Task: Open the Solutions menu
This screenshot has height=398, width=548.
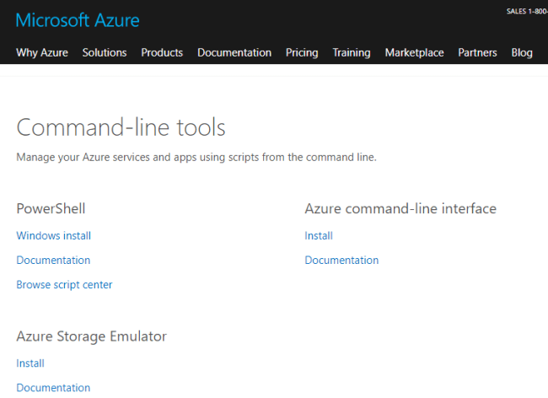Action: [x=105, y=52]
